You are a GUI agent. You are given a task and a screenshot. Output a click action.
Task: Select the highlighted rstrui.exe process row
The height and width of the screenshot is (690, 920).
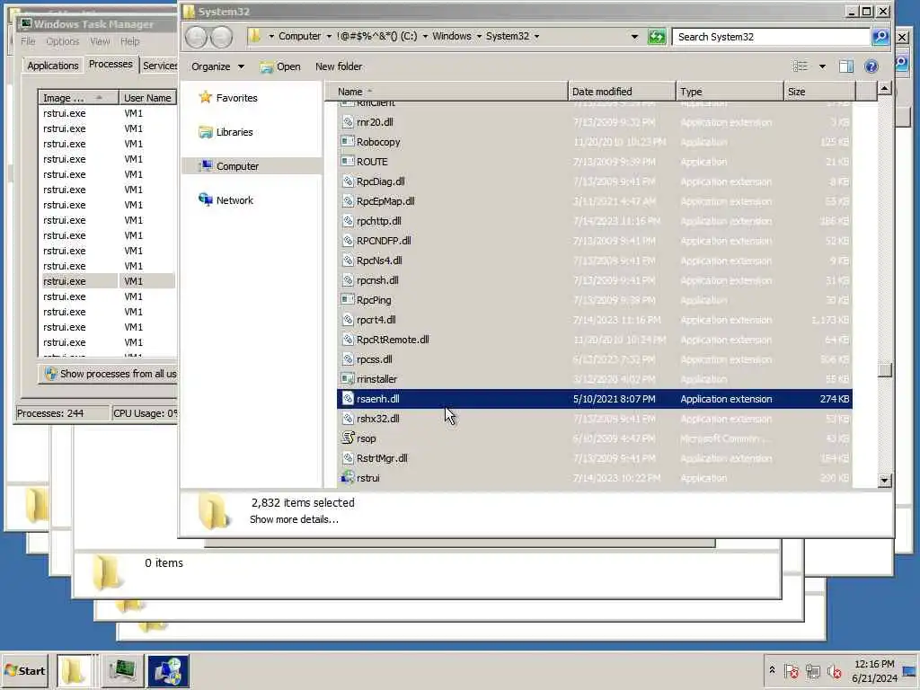108,281
